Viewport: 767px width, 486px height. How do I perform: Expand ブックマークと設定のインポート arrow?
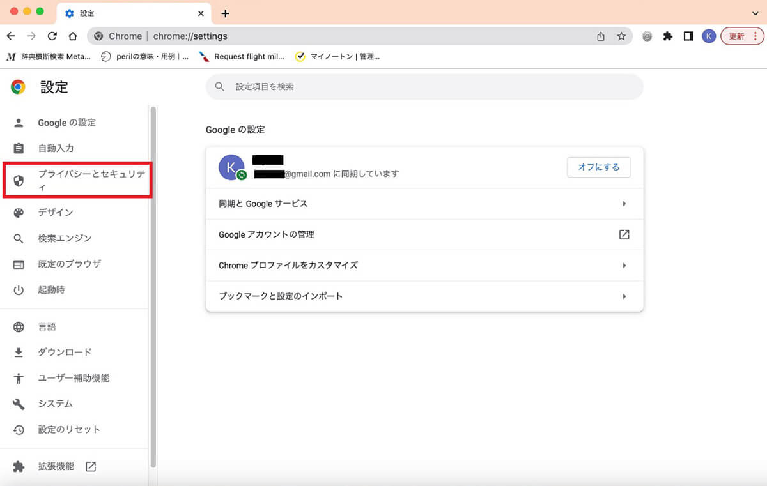(624, 296)
